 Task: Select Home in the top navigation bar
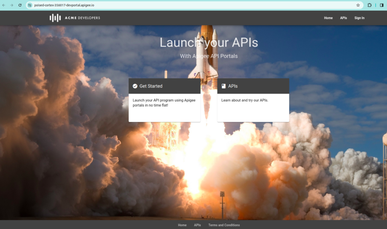[x=328, y=18]
